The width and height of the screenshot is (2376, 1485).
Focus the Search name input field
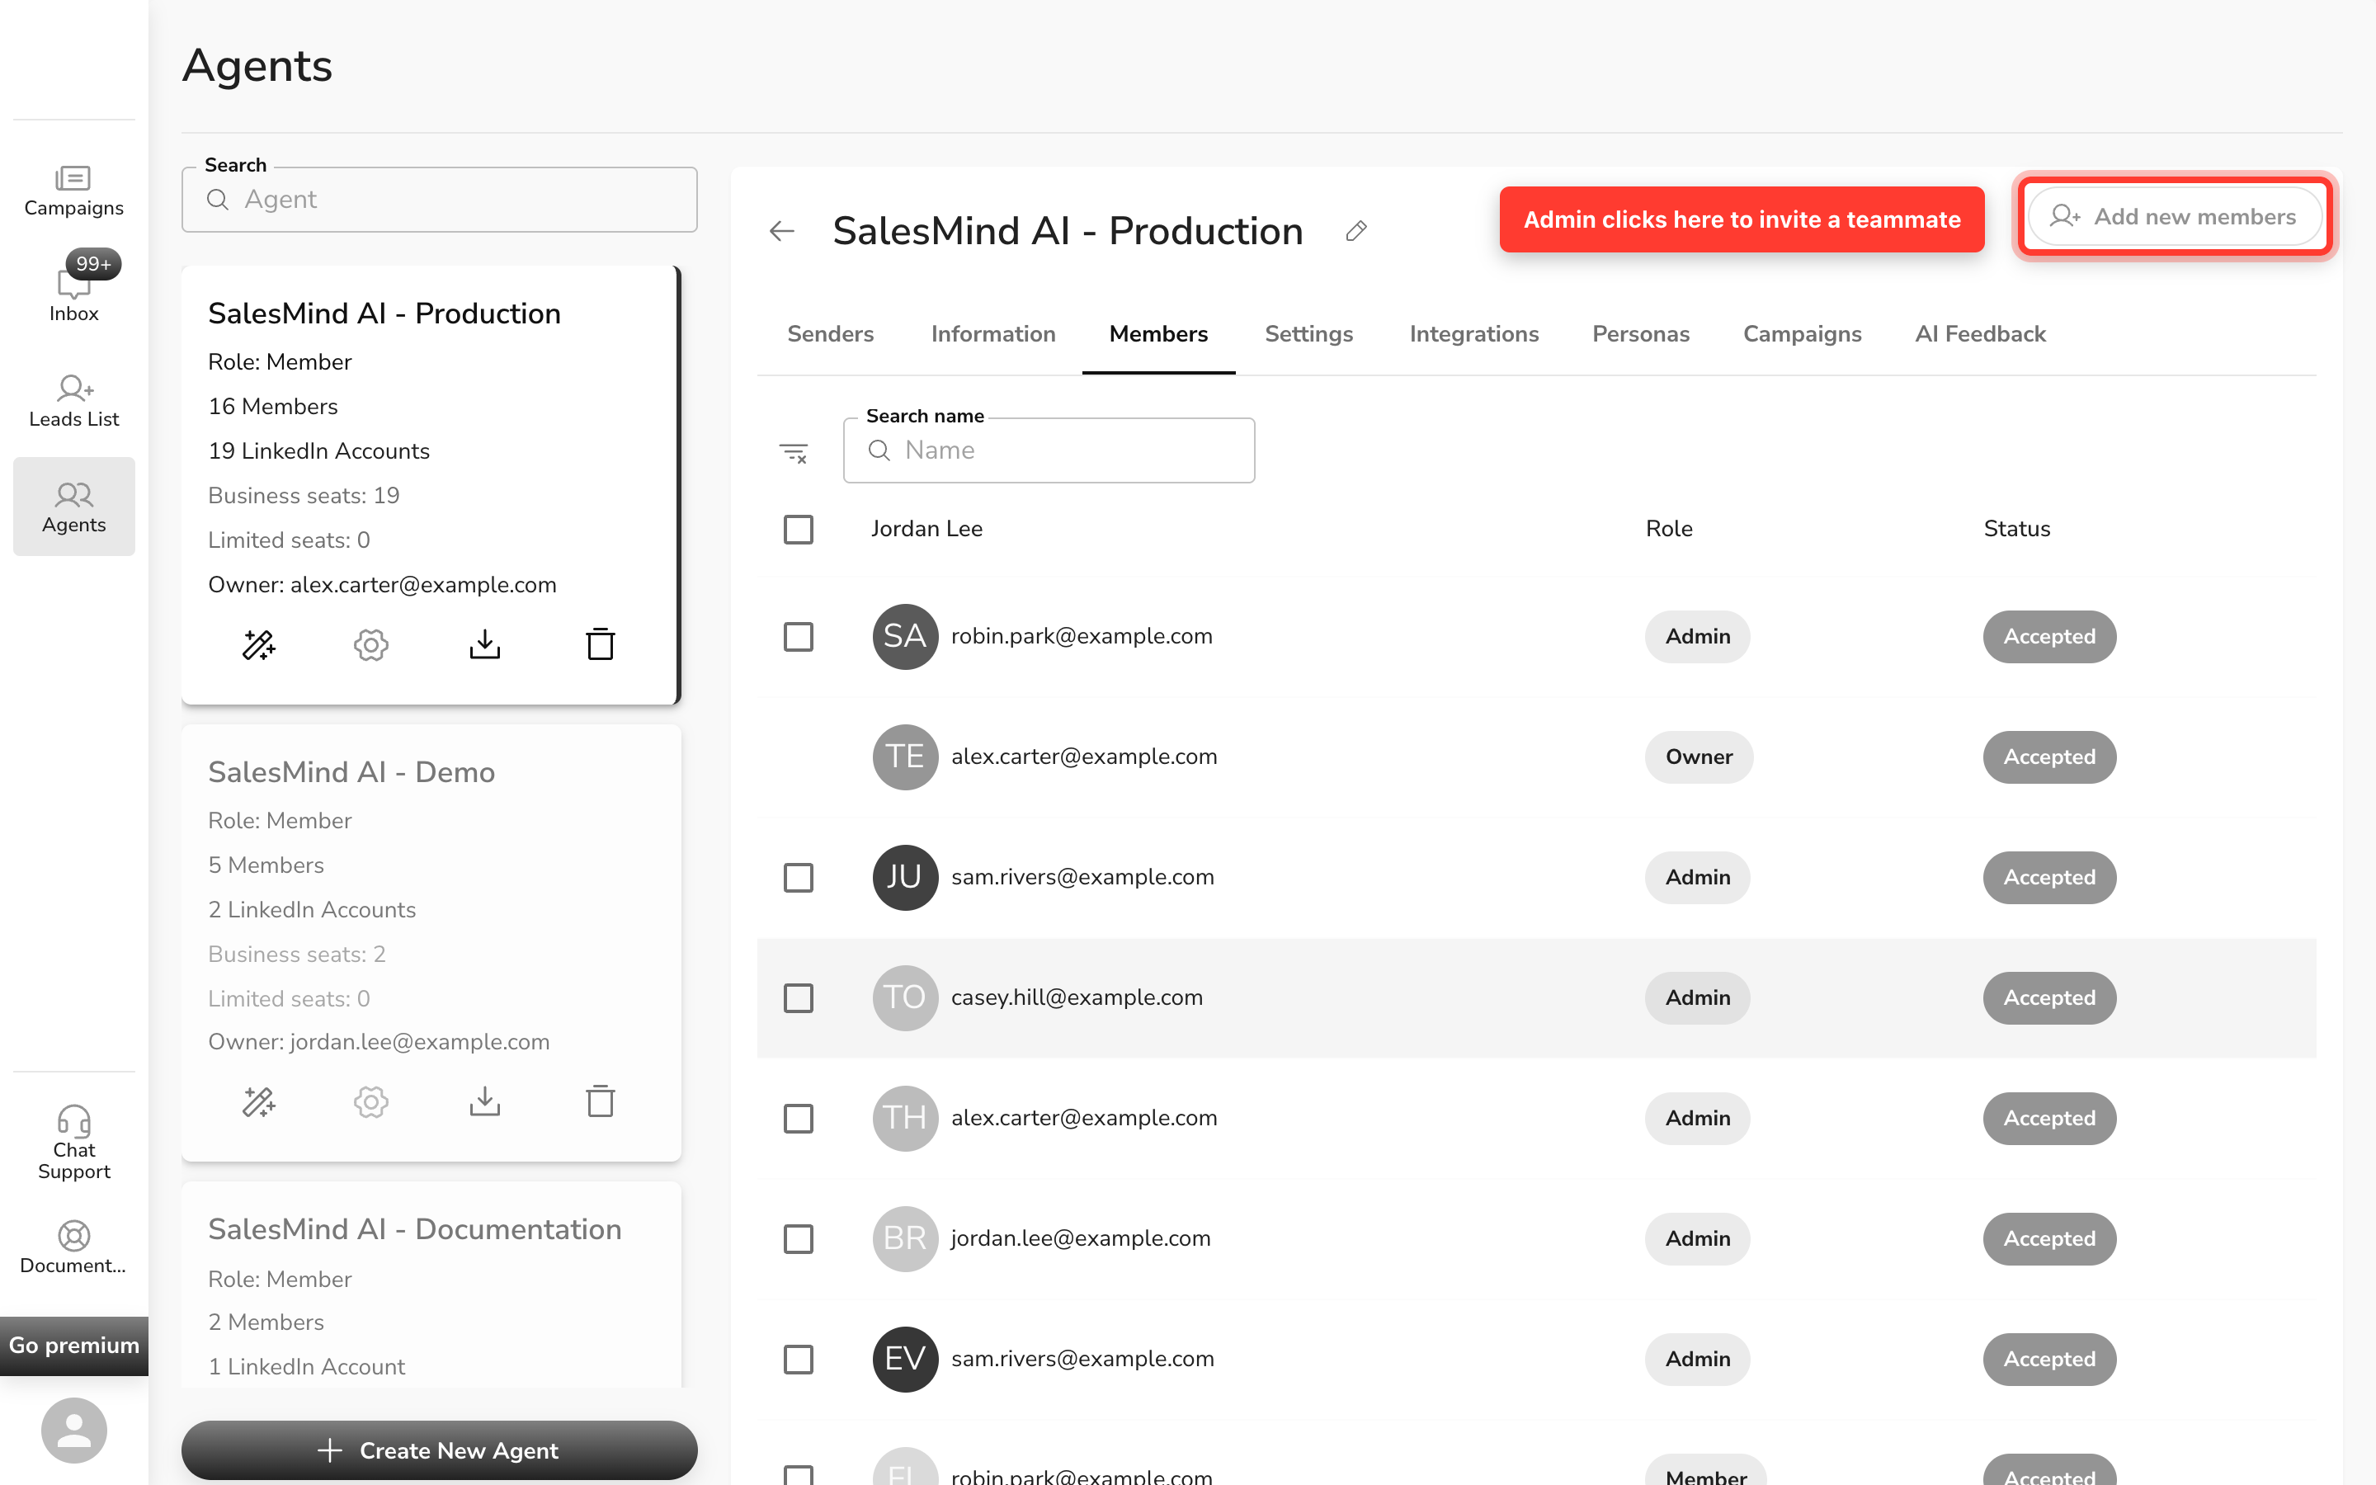click(1049, 450)
